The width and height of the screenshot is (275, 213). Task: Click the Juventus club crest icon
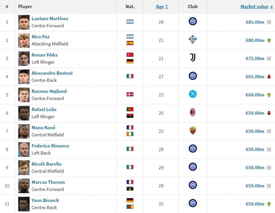tap(192, 58)
